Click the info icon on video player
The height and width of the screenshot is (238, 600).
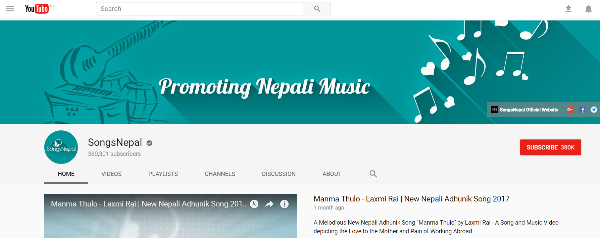(284, 204)
